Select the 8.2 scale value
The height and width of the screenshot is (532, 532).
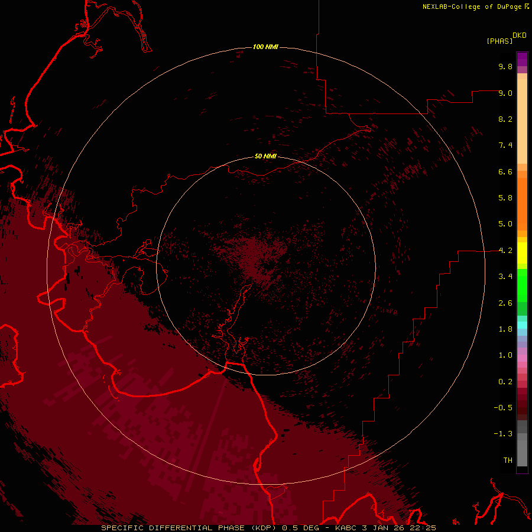pyautogui.click(x=505, y=119)
